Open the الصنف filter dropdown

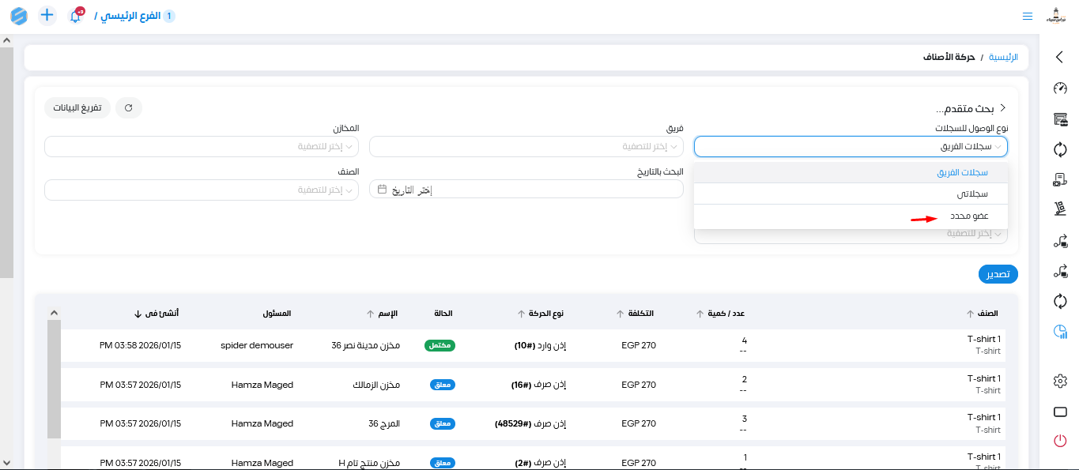pos(202,190)
